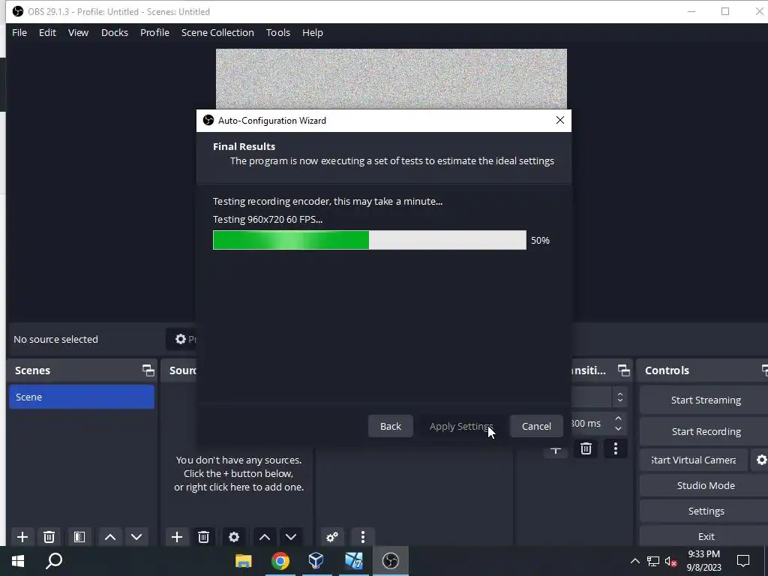Open Google Chrome from taskbar

280,561
